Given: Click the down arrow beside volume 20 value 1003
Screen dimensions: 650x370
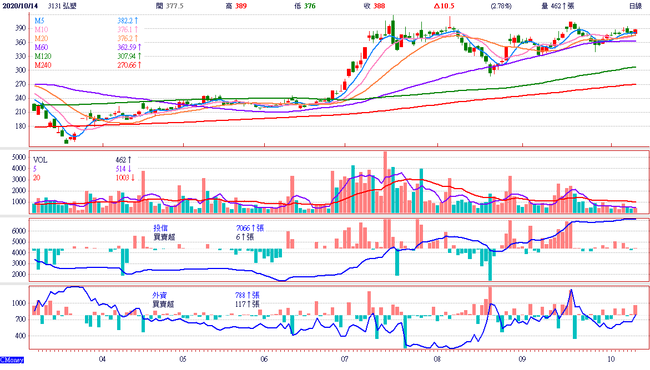Looking at the screenshot, I should coord(133,178).
